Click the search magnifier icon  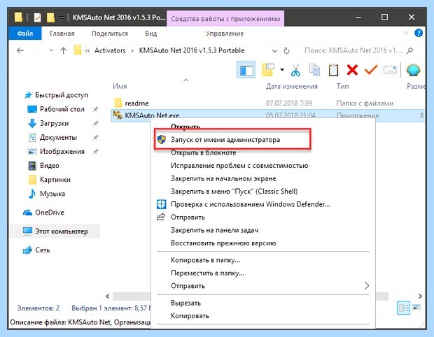coord(410,50)
